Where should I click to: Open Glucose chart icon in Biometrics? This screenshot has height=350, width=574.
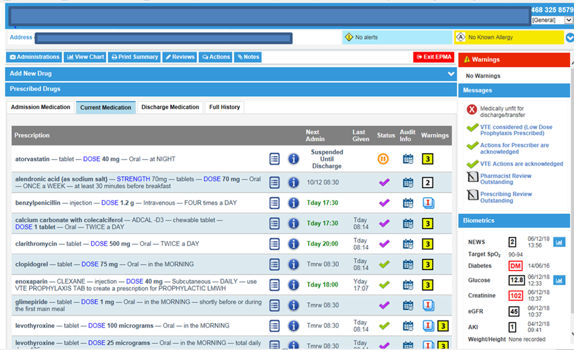click(x=559, y=280)
